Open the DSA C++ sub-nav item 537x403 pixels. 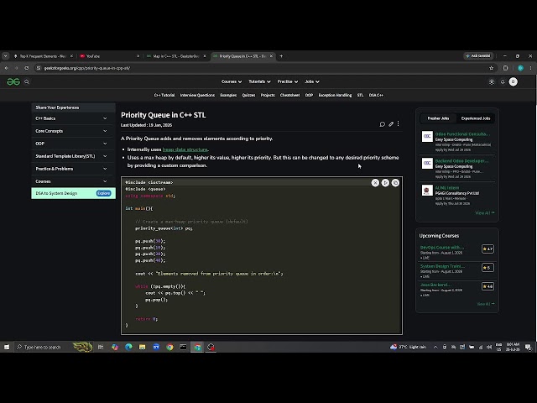376,95
